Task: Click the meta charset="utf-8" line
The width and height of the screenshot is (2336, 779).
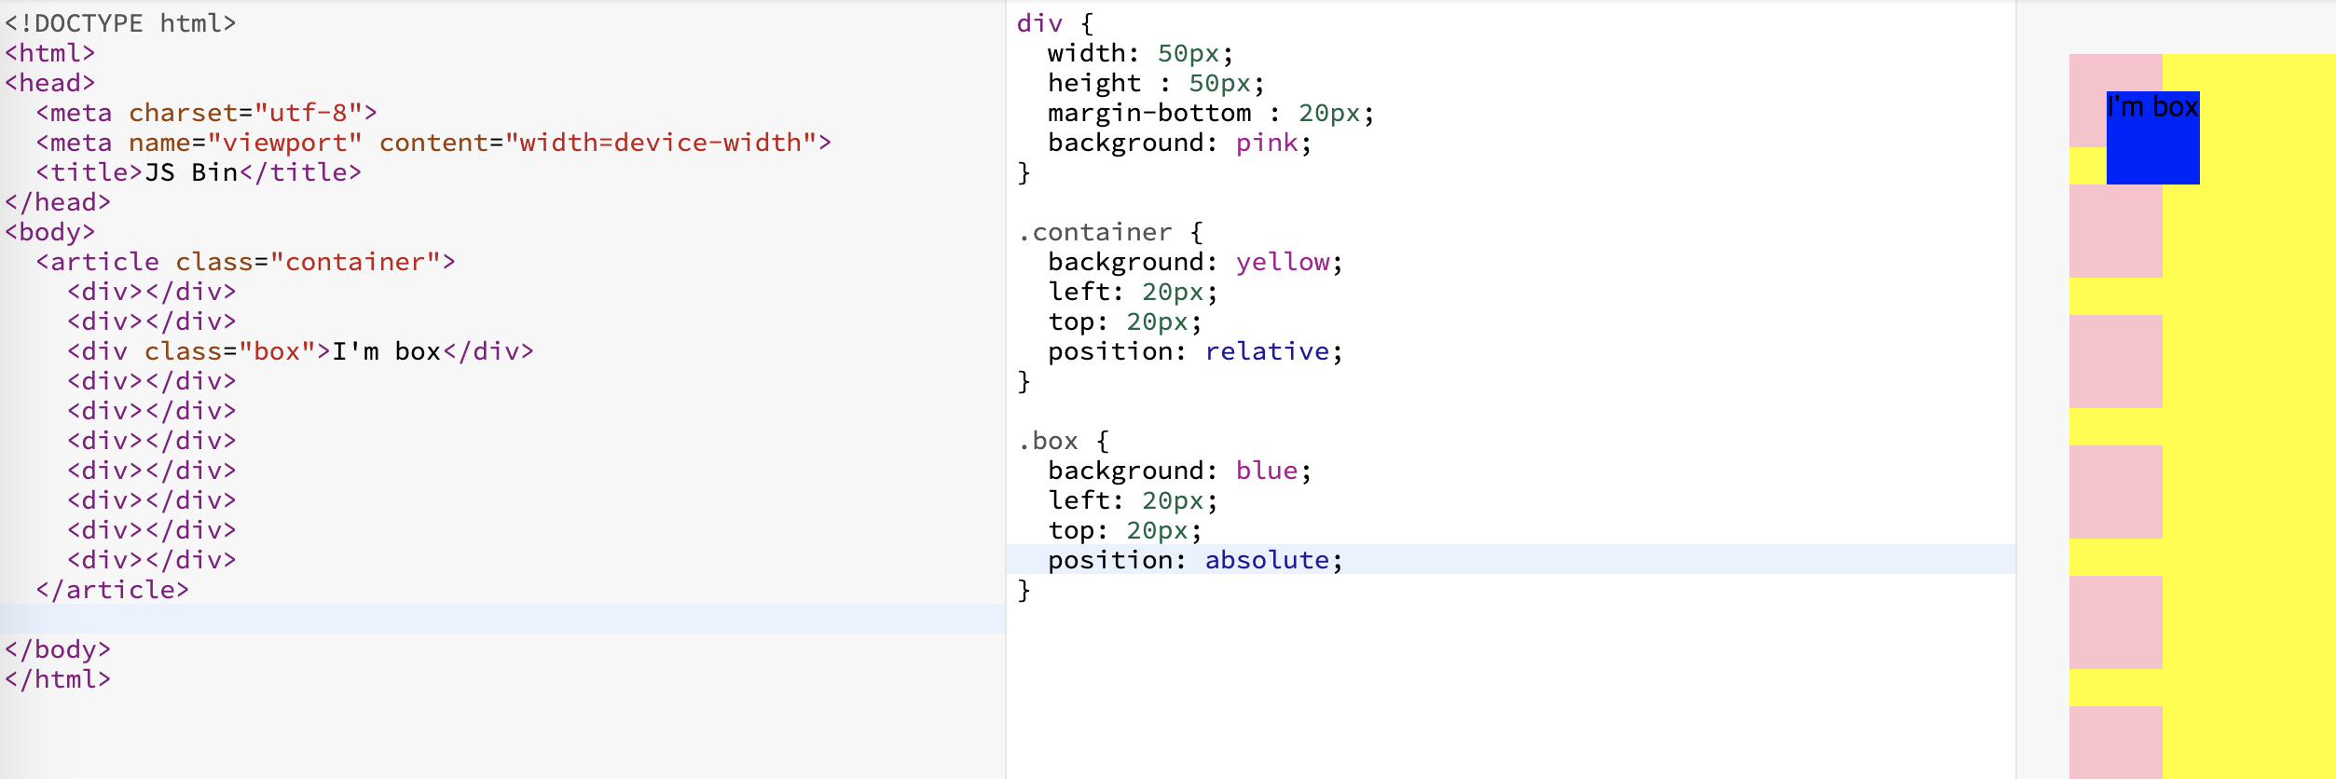Action: coord(206,113)
